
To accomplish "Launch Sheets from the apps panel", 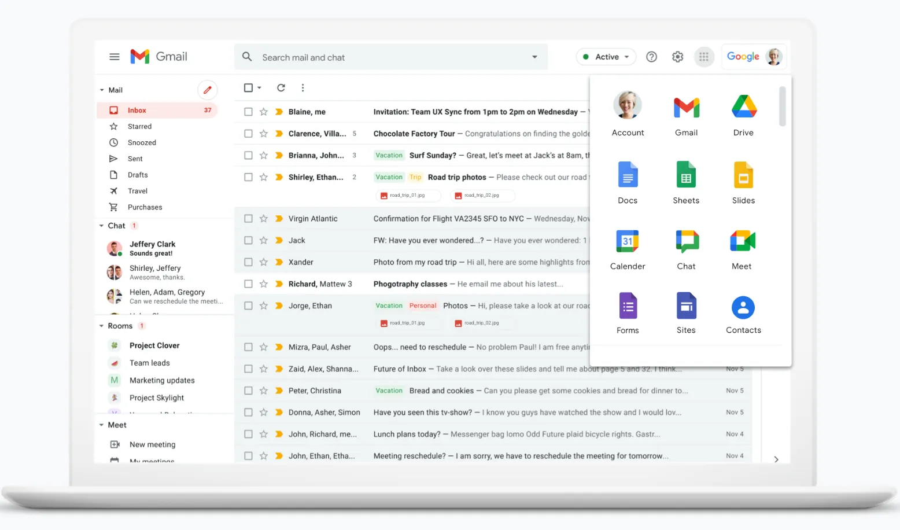I will click(x=686, y=183).
